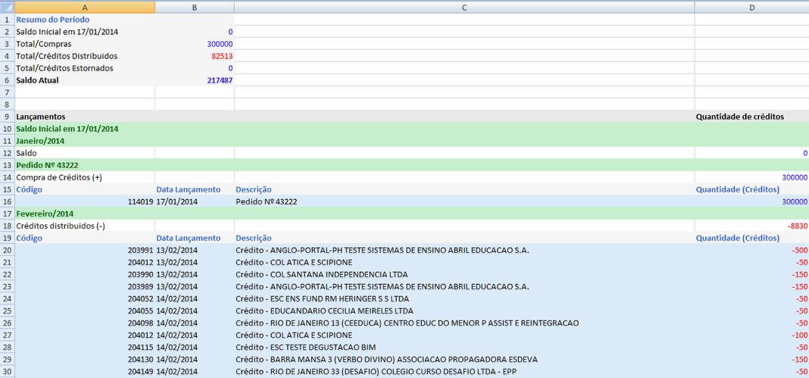Screen dimensions: 809x378
Task: Click the -8830 credits total cell
Action: pos(797,226)
